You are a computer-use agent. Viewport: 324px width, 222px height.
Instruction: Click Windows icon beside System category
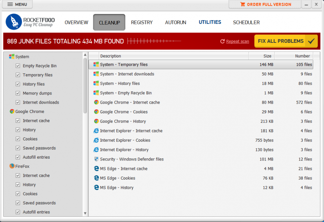coord(12,56)
